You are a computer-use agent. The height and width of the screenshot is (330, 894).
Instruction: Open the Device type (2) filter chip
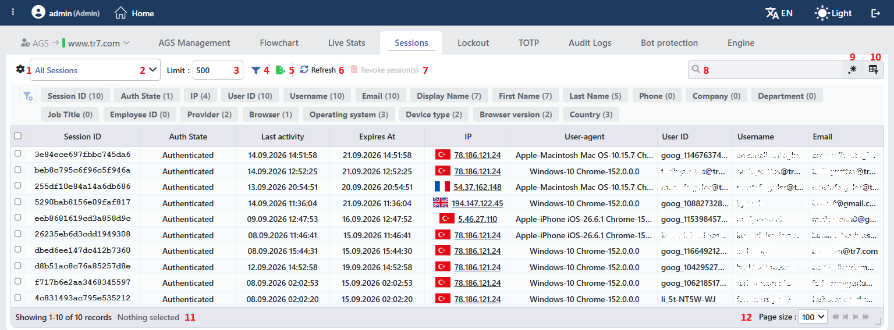tap(434, 114)
